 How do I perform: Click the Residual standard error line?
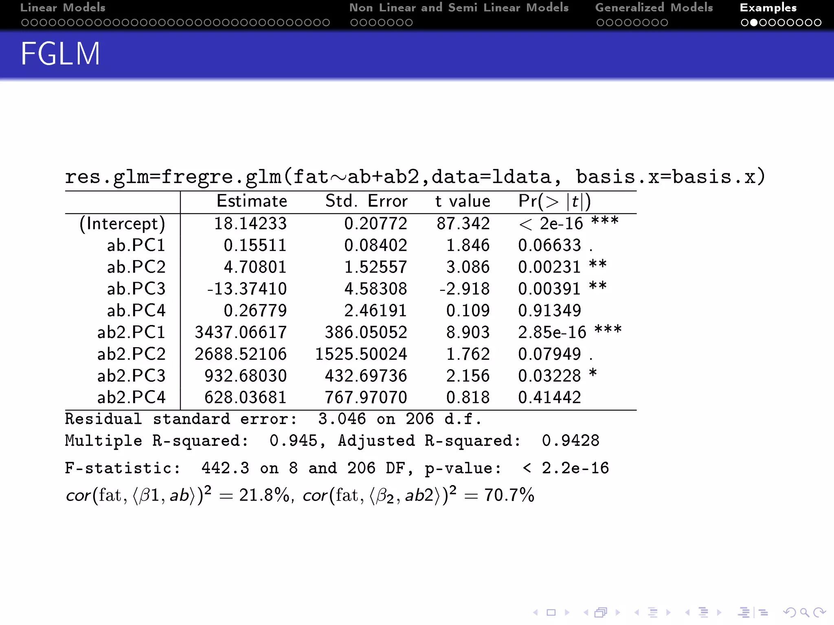pyautogui.click(x=273, y=419)
